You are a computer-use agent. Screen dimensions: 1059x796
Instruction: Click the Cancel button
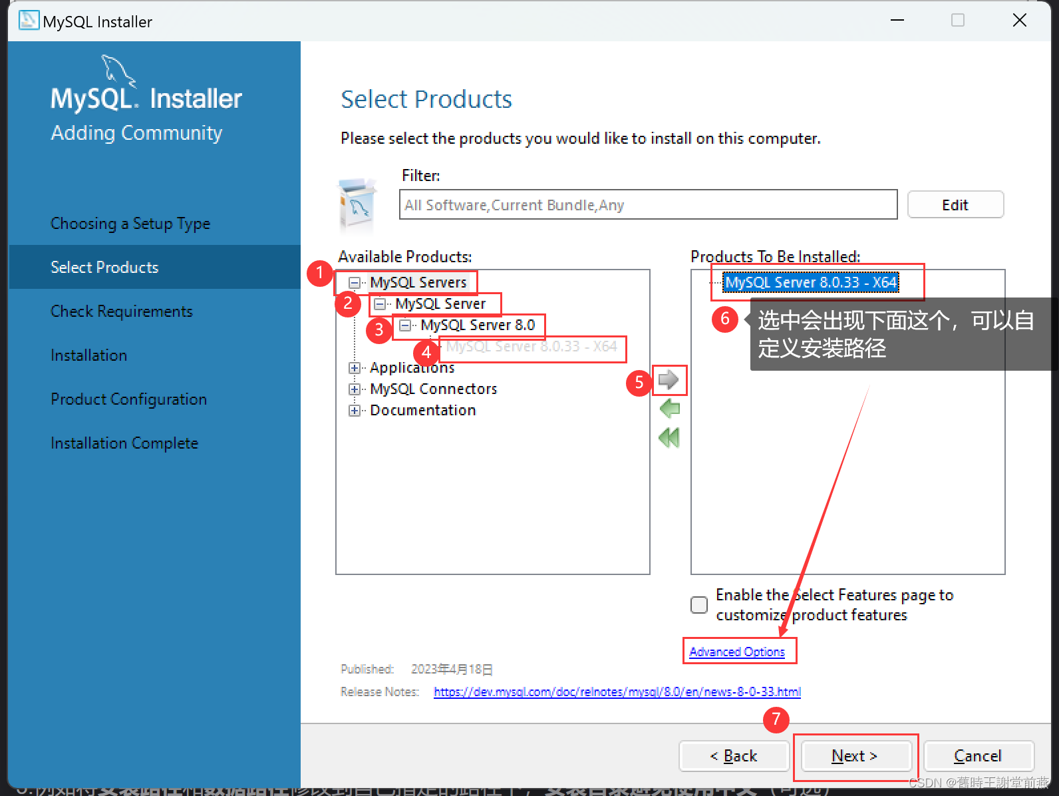pyautogui.click(x=978, y=756)
